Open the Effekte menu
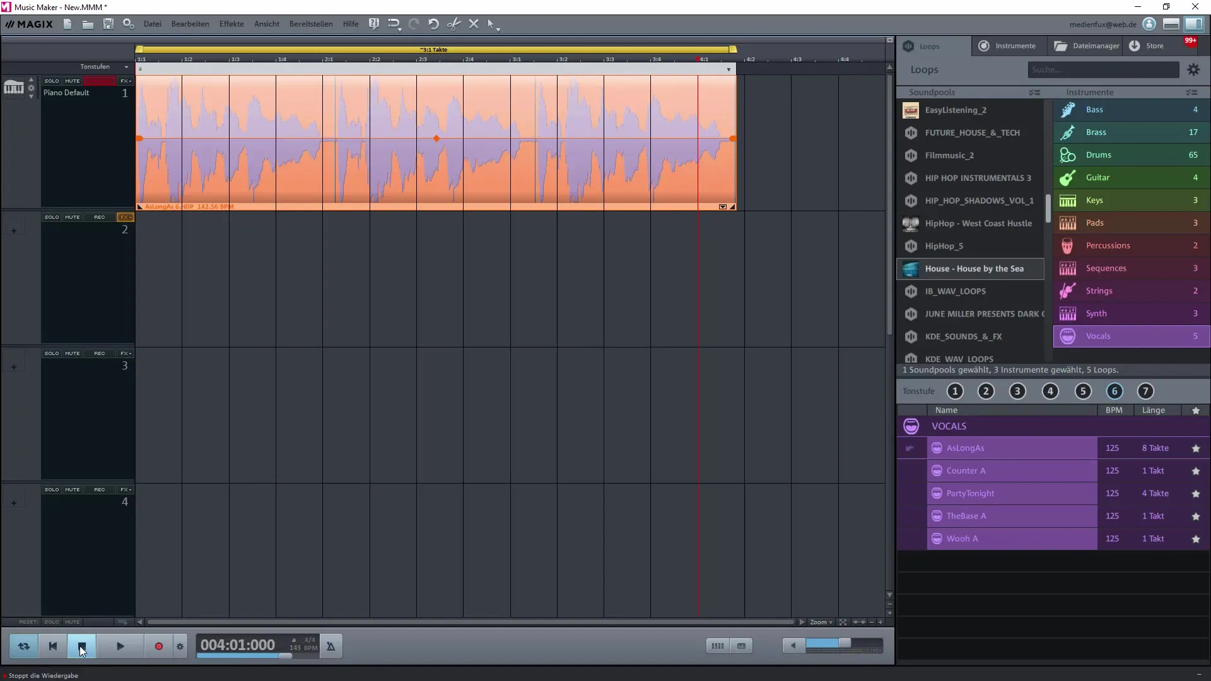Viewport: 1211px width, 681px height. coord(231,24)
